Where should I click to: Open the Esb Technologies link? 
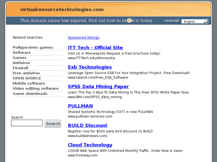pos(90,67)
